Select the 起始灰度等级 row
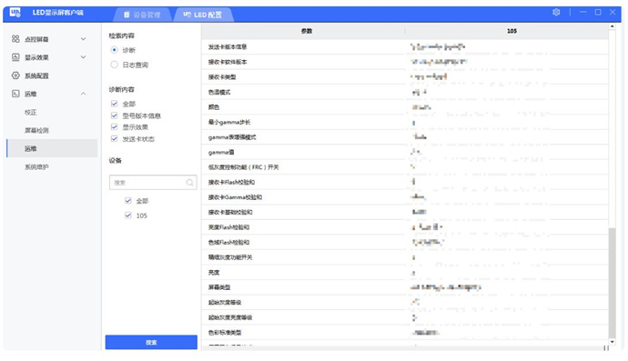628x361 pixels. point(405,302)
